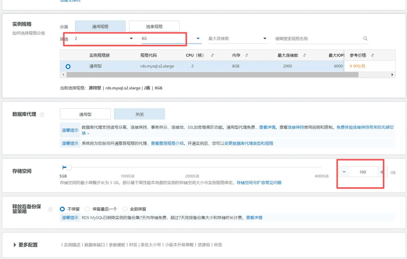Click the 2000 max connections cell
The height and width of the screenshot is (259, 407).
[x=288, y=66]
